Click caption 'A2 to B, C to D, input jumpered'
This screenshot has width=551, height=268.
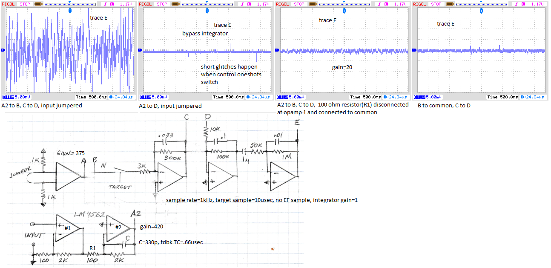(42, 106)
